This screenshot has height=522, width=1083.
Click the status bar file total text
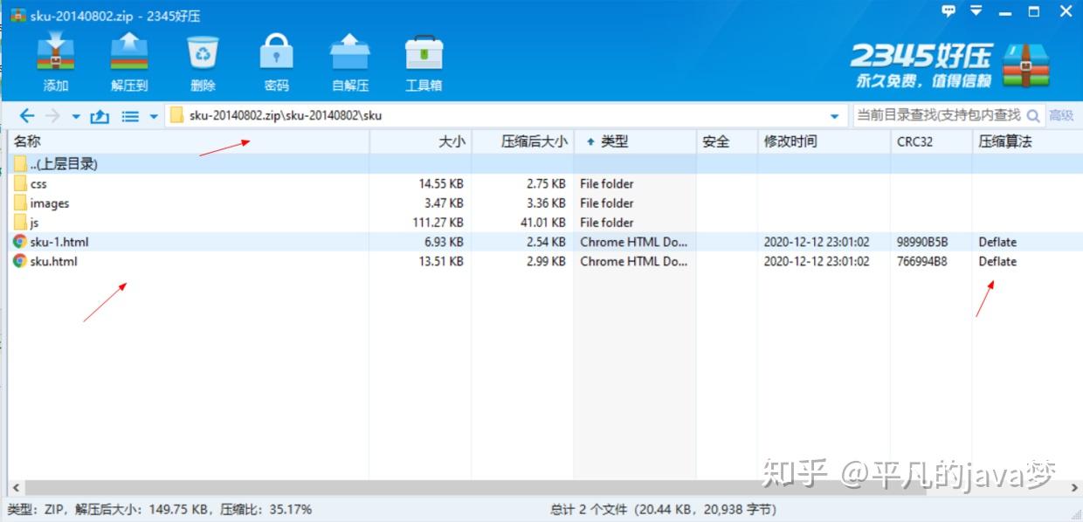point(664,509)
